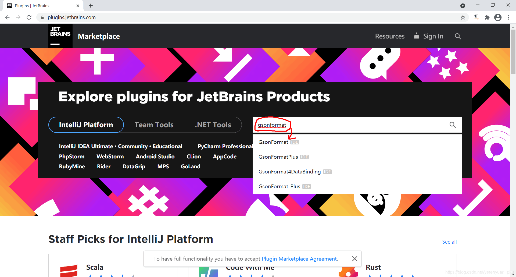Click the translate extension icon in toolbar
Screen dimensions: 516x277
point(476,17)
